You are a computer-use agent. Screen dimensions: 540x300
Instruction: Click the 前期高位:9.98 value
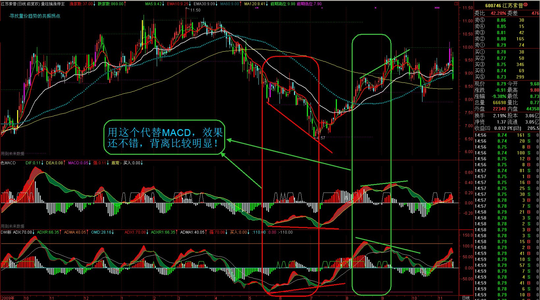point(283,4)
